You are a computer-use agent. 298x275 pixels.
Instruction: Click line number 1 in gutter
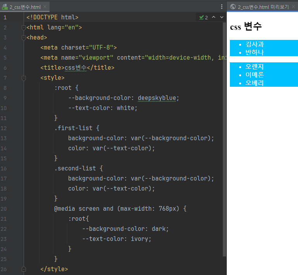pyautogui.click(x=5, y=17)
